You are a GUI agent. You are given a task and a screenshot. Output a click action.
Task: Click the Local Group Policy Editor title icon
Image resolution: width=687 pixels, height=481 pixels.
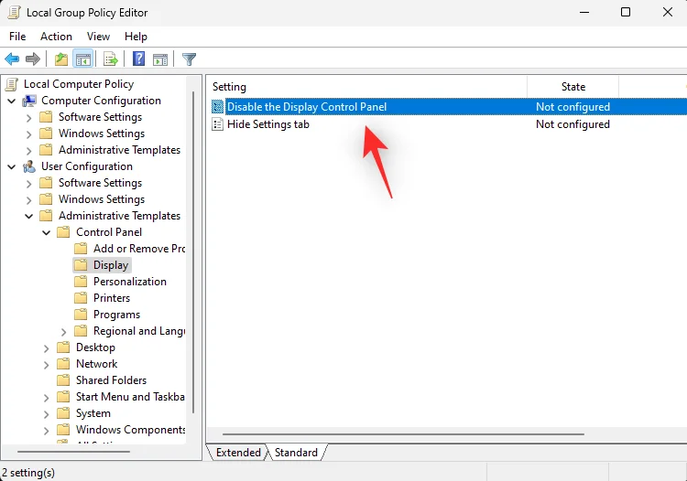point(14,12)
